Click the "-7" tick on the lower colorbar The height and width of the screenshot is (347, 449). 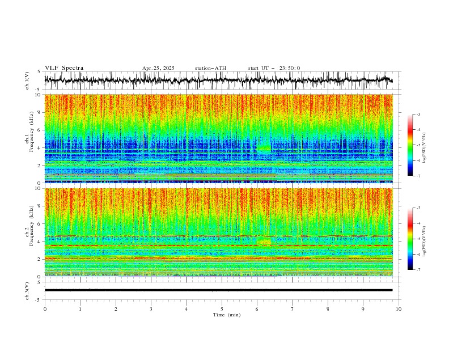pos(418,270)
